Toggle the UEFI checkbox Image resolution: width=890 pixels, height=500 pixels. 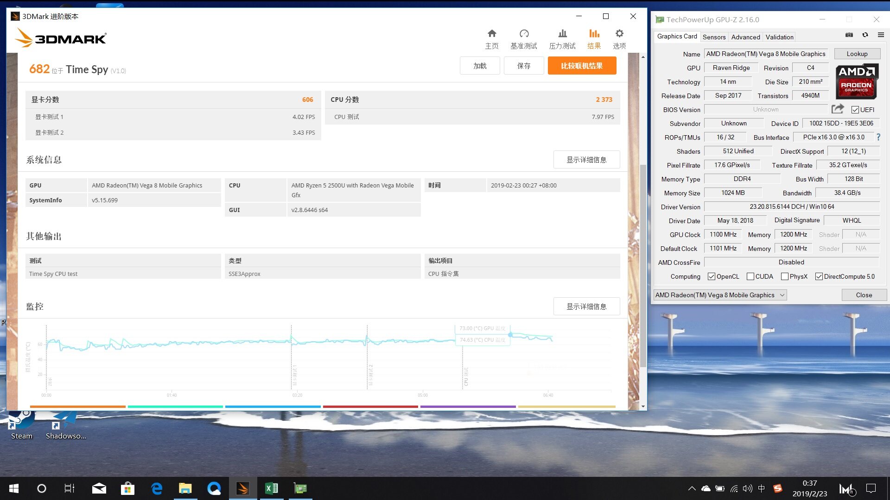(x=855, y=110)
